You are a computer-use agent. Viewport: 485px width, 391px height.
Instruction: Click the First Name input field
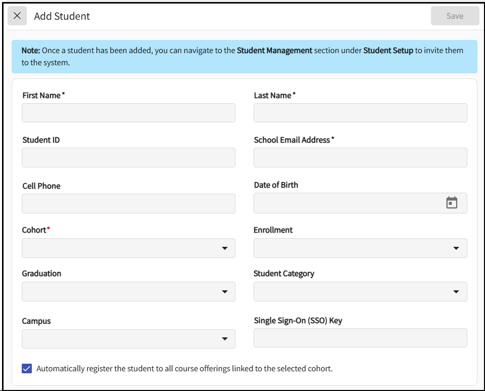[x=128, y=113]
